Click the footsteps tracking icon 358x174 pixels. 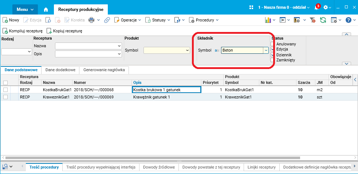[177, 20]
